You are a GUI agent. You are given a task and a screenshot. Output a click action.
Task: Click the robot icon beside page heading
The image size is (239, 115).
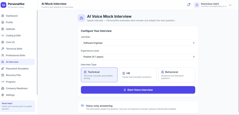81,18
